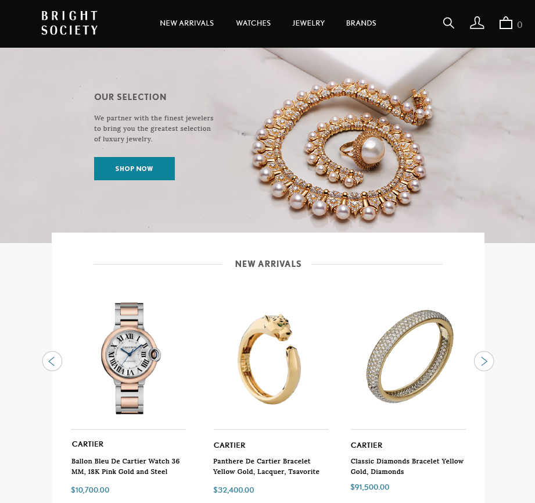This screenshot has width=535, height=503.
Task: Open the Brands menu item
Action: (x=361, y=23)
